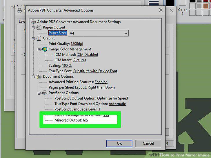Click the Paper/Output page icon
Image resolution: width=211 pixels, height=158 pixels.
[x=39, y=27]
